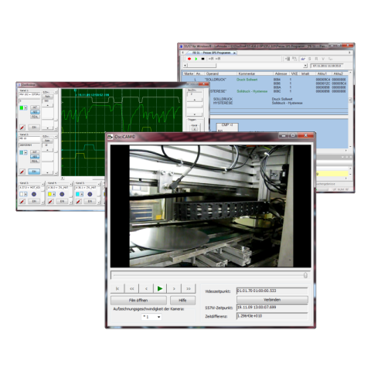Screen dimensions: 371x371
Task: Click Kanal 5 red probe icon
Action: pyautogui.click(x=78, y=201)
